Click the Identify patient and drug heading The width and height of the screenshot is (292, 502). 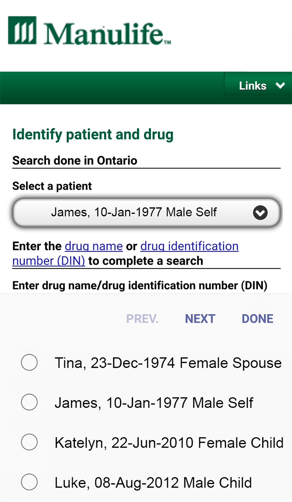tap(93, 135)
